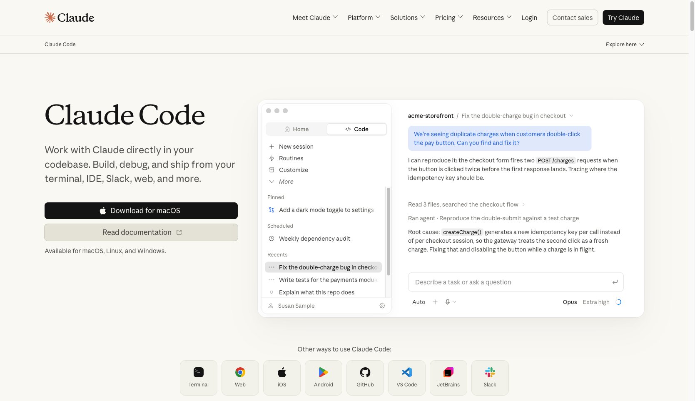Select the Fix the double-charge bug session
The width and height of the screenshot is (695, 401).
pyautogui.click(x=323, y=267)
